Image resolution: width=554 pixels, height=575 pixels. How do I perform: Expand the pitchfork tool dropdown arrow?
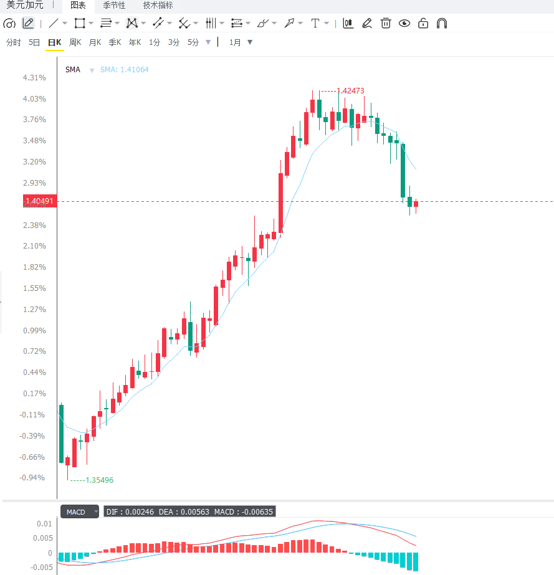coord(196,24)
